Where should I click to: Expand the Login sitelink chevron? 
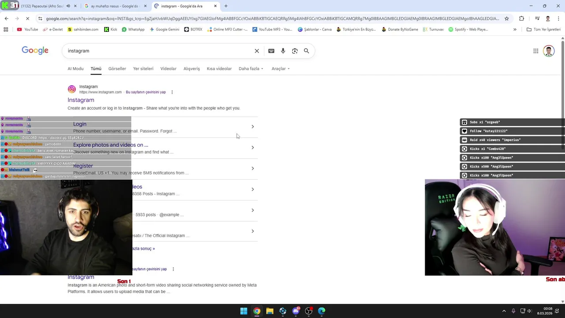coord(252,127)
